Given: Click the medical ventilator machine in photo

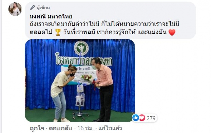Looking at the screenshot, I should (x=80, y=100).
